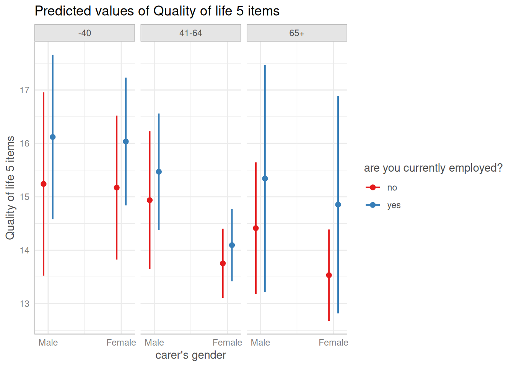Click the 'Female' axis label under the 65+ panel
The width and height of the screenshot is (514, 367).
333,343
